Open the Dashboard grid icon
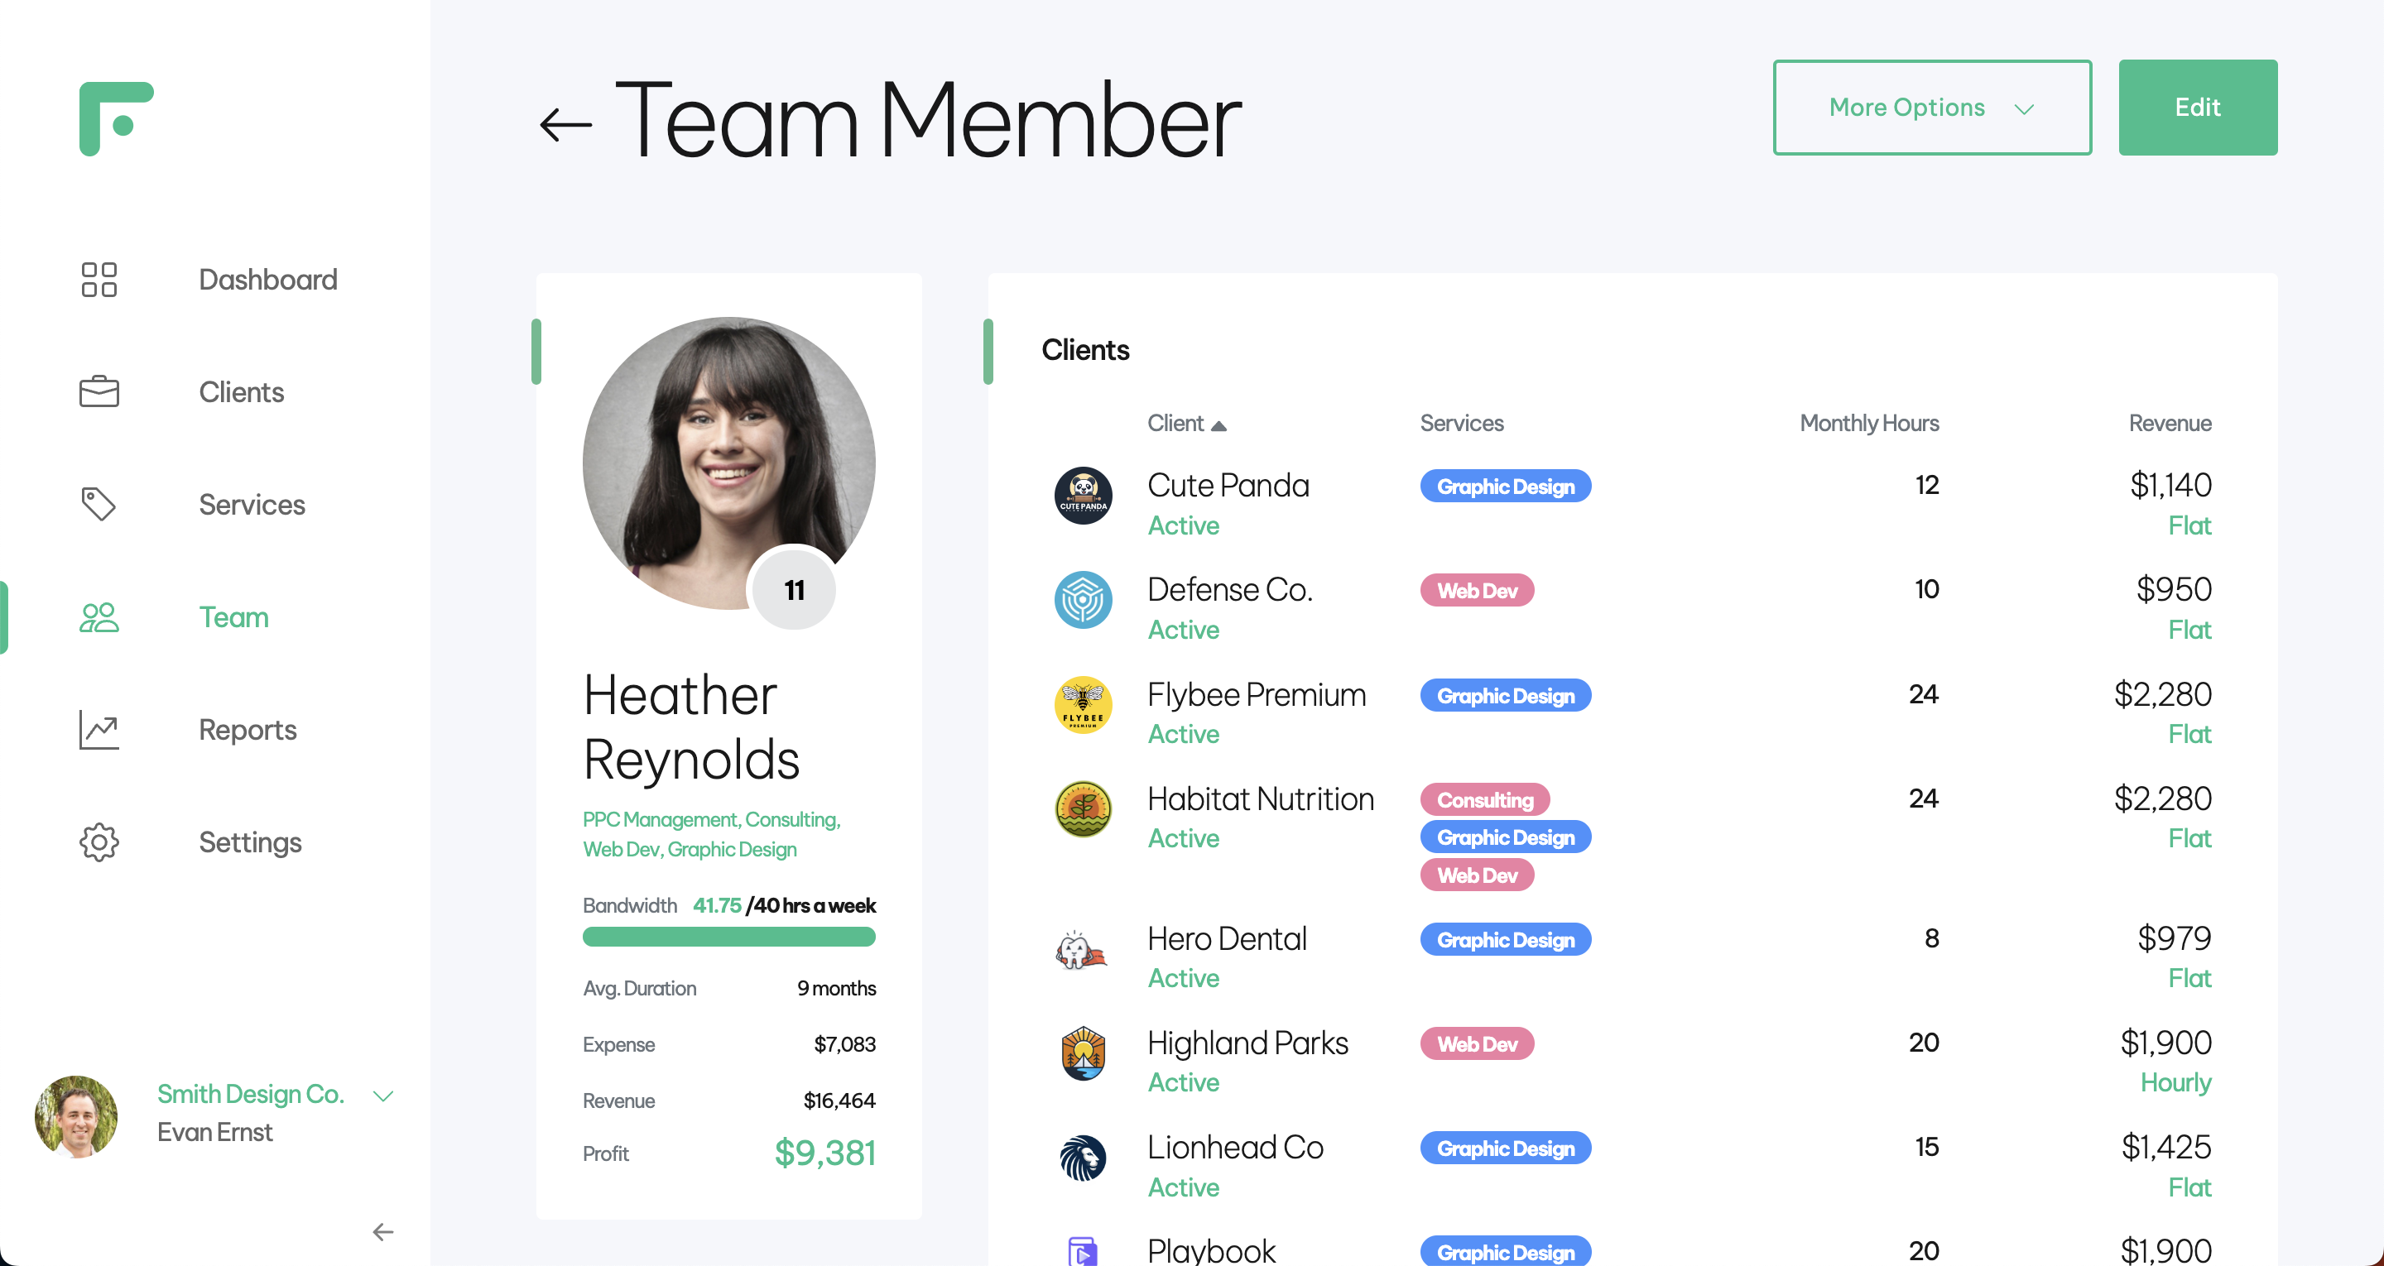This screenshot has height=1266, width=2384. (99, 280)
